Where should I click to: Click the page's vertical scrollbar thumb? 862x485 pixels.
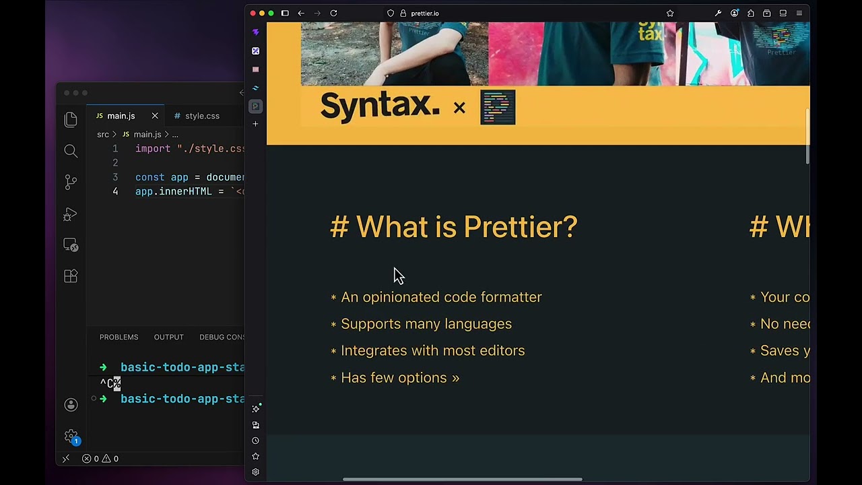pos(807,135)
